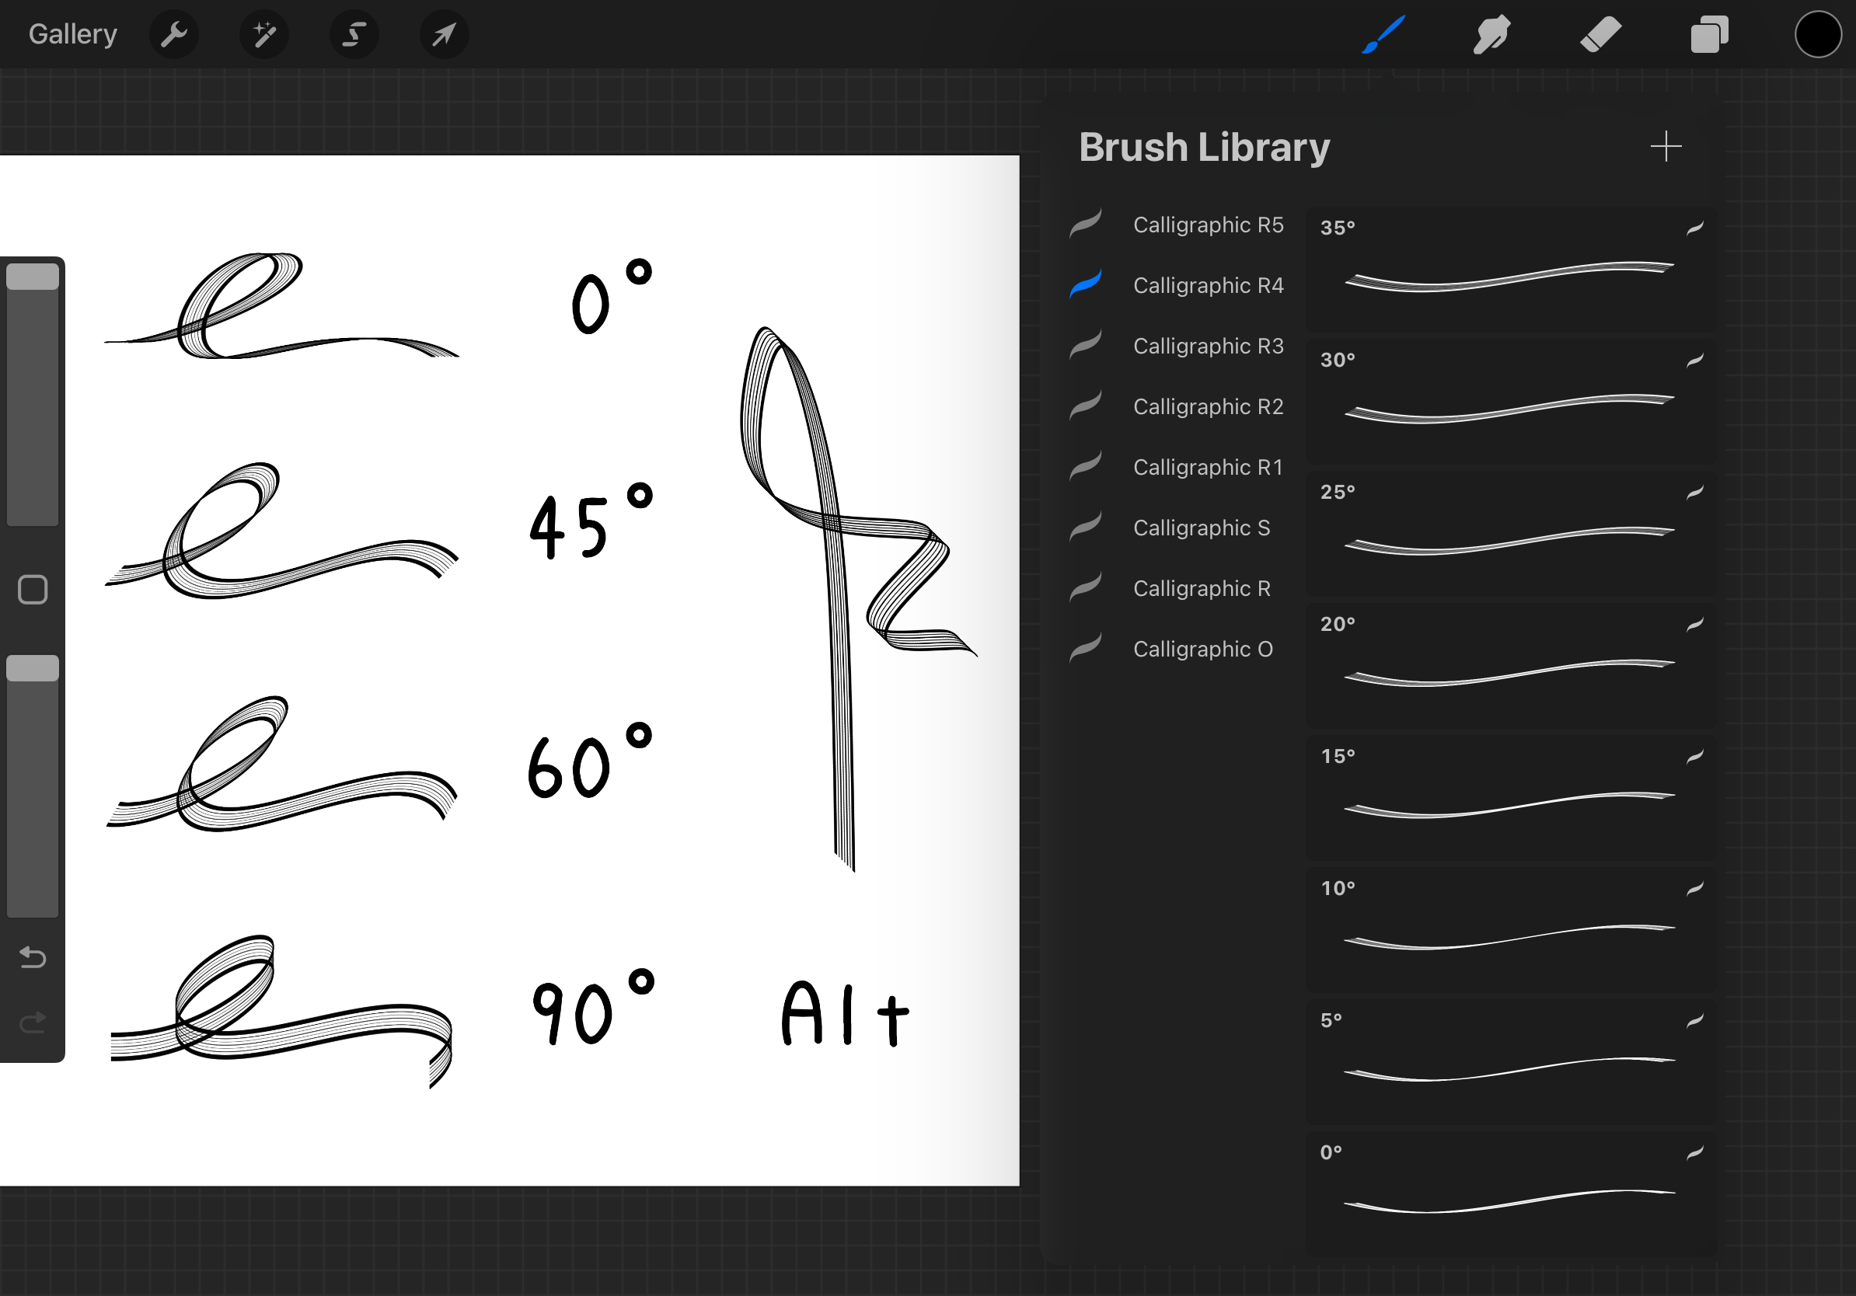Open the black active color picker
This screenshot has width=1856, height=1296.
1817,35
